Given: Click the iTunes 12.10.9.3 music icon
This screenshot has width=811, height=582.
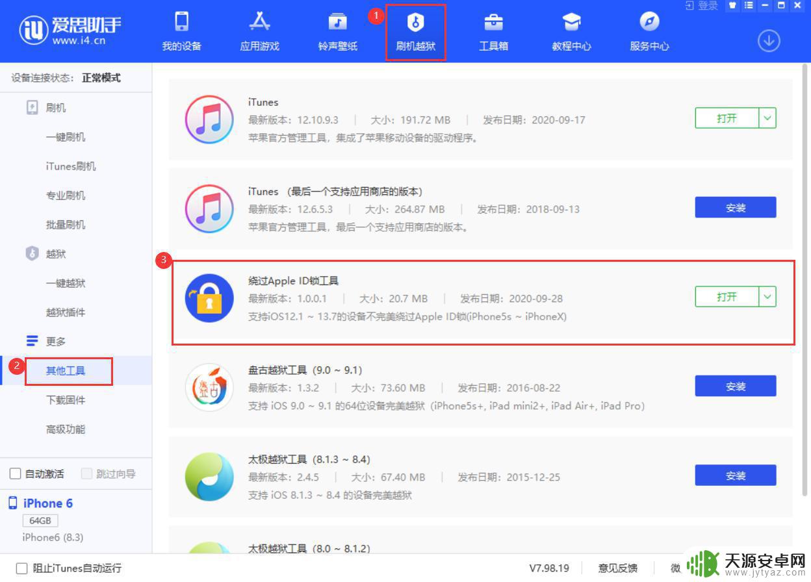Looking at the screenshot, I should tap(209, 120).
